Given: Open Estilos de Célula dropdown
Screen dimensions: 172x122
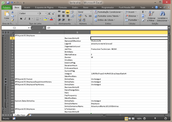Looking at the screenshot, I should click(105, 20).
